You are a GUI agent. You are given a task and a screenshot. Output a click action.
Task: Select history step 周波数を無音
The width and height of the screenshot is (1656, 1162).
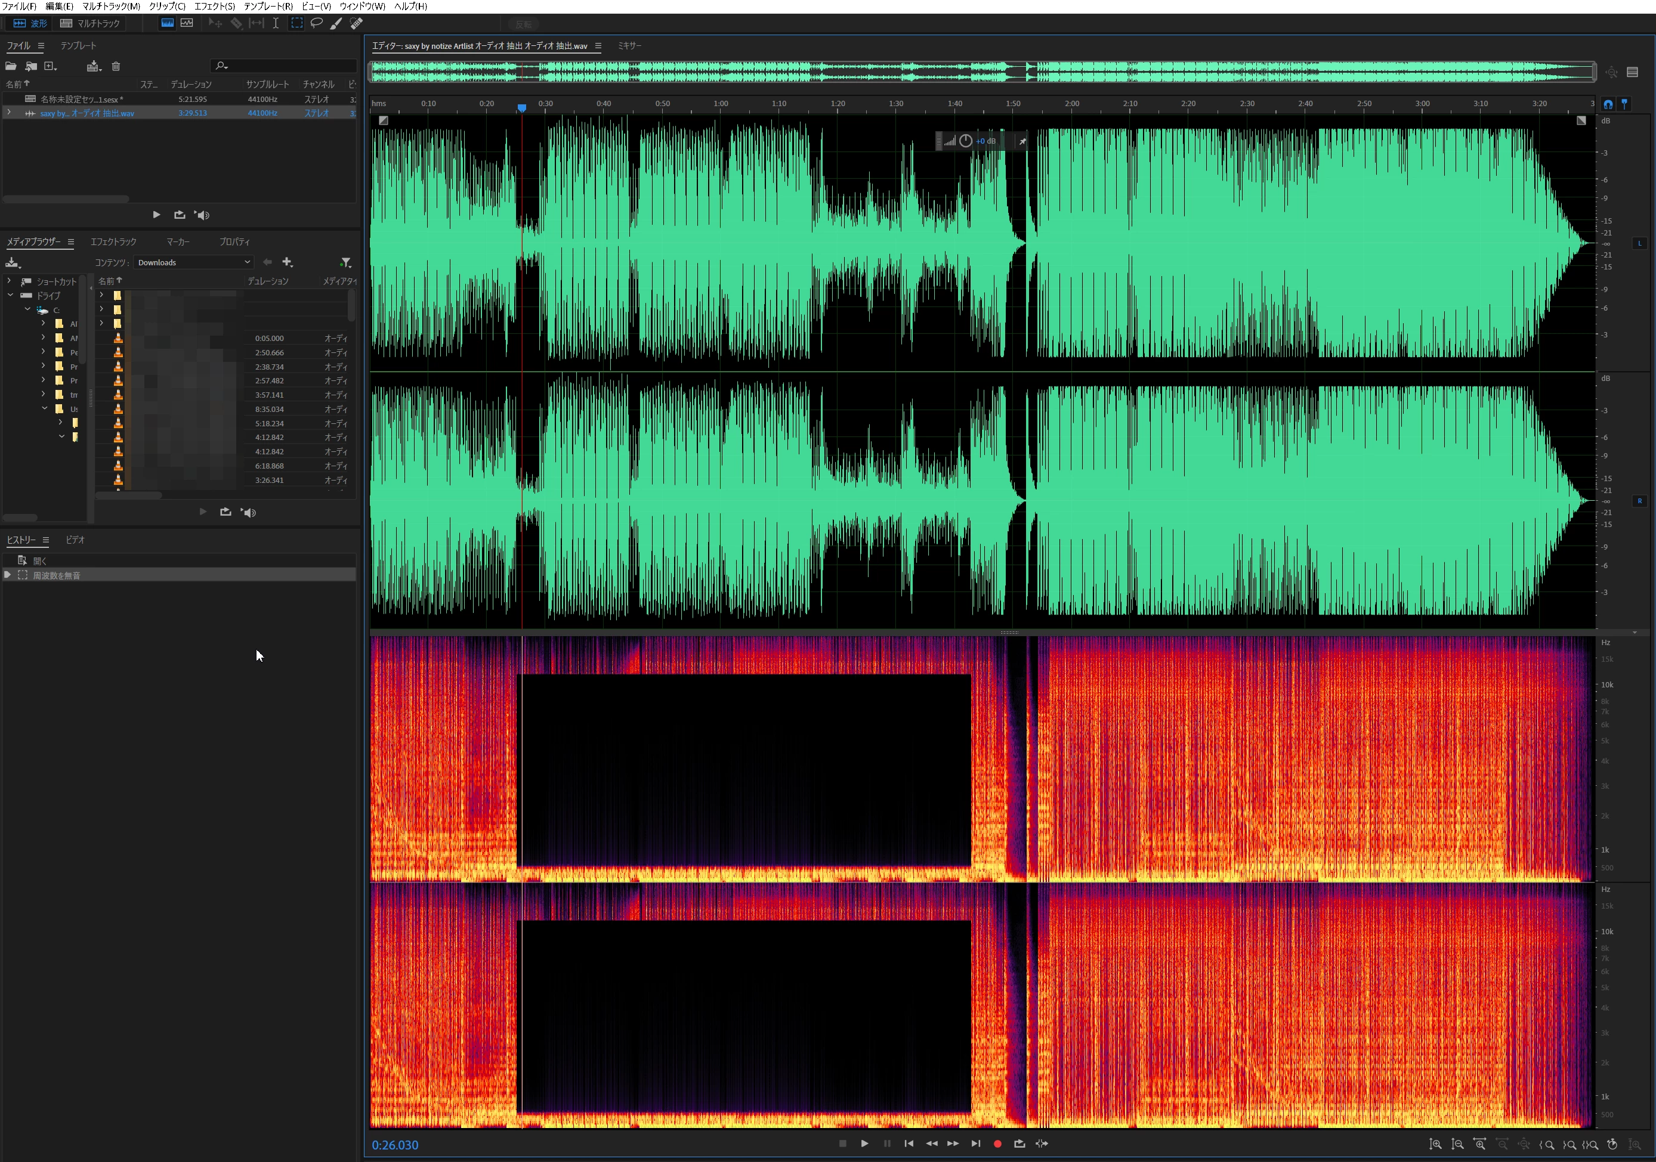click(x=57, y=575)
